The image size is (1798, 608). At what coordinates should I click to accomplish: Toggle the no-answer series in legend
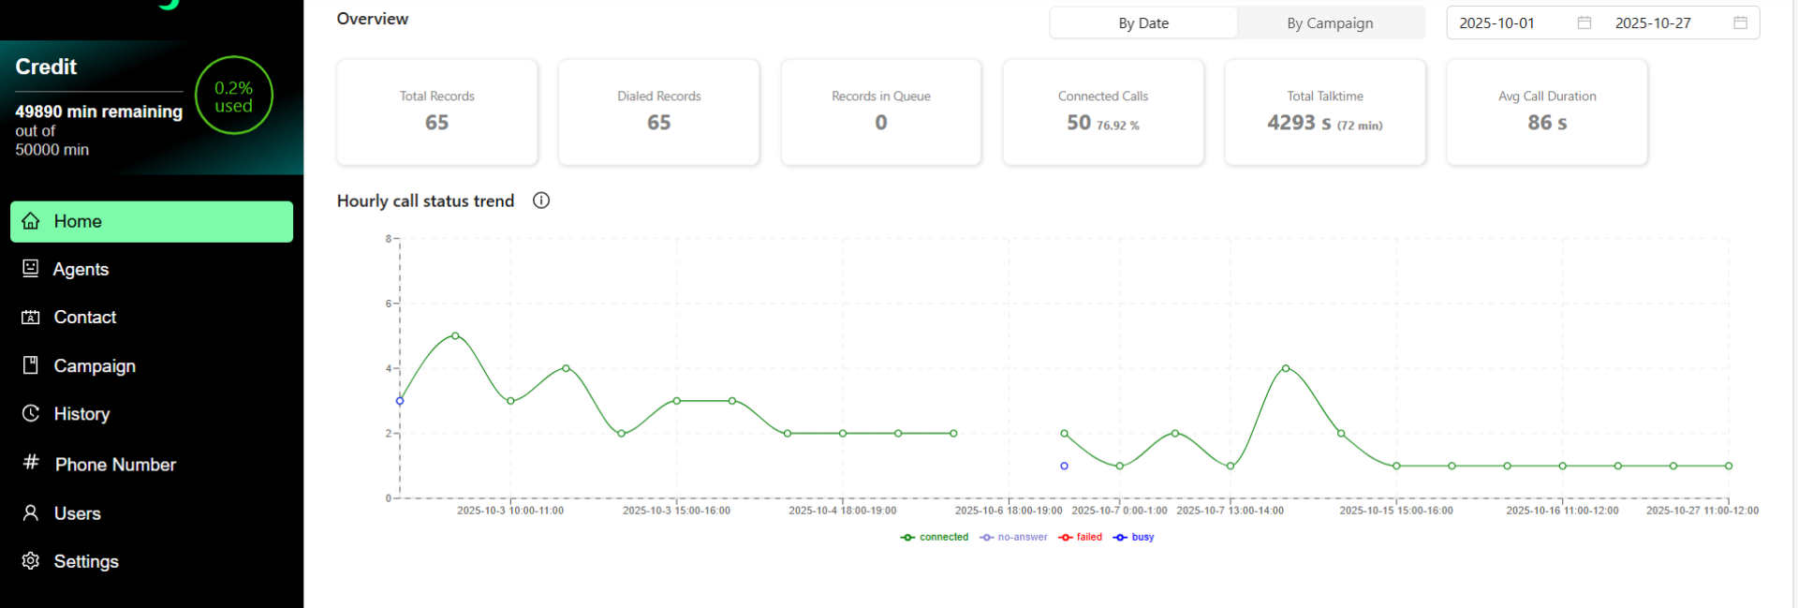pyautogui.click(x=1013, y=538)
